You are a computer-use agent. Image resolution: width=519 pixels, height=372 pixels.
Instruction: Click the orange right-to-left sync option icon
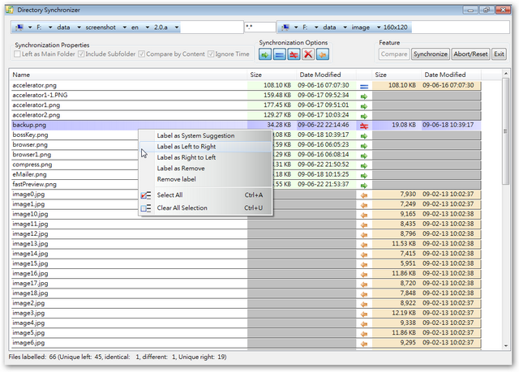(x=322, y=54)
